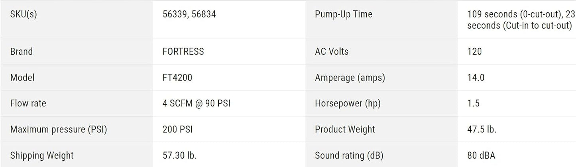Click the Pump-Up Time label
Viewport: 576px width, 167px height.
(x=344, y=15)
